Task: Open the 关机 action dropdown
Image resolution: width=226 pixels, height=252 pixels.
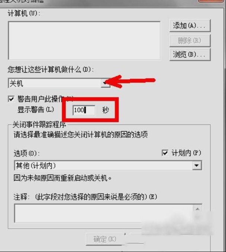Action: pos(105,83)
